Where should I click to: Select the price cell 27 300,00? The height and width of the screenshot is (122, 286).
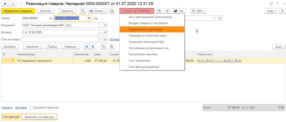[x=100, y=61]
